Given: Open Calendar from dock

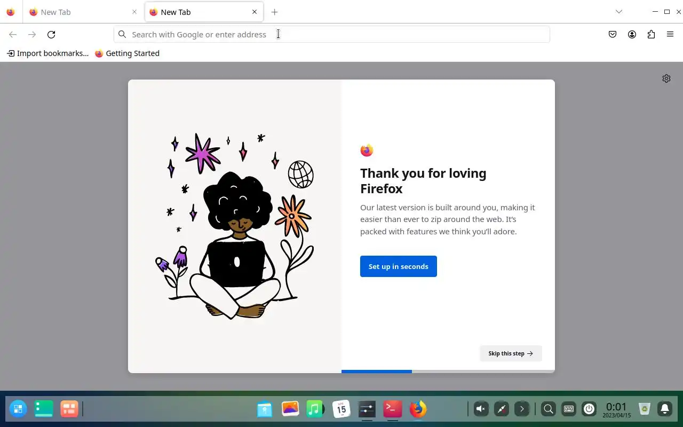Looking at the screenshot, I should click(x=341, y=409).
